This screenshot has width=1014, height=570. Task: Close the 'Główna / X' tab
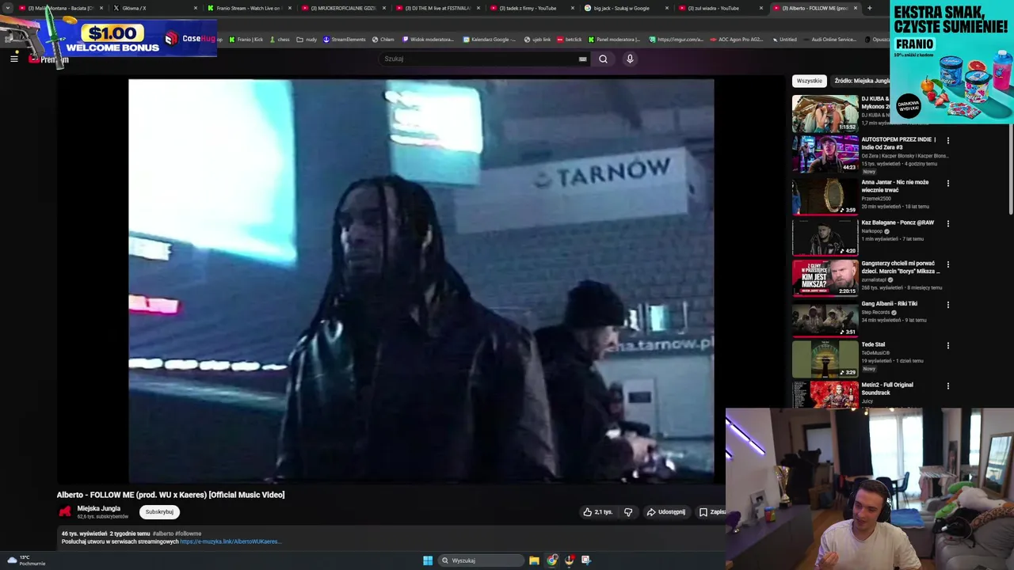tap(196, 8)
